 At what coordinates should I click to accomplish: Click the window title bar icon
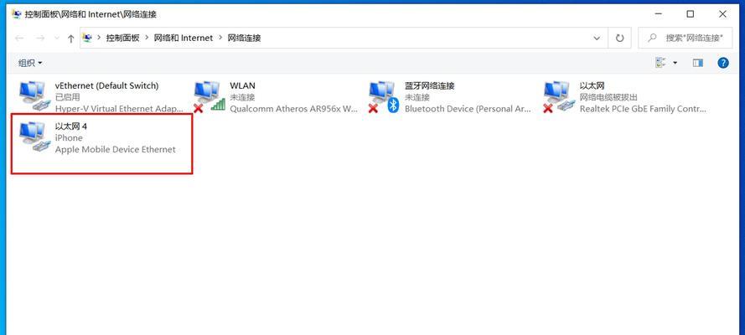(x=17, y=14)
